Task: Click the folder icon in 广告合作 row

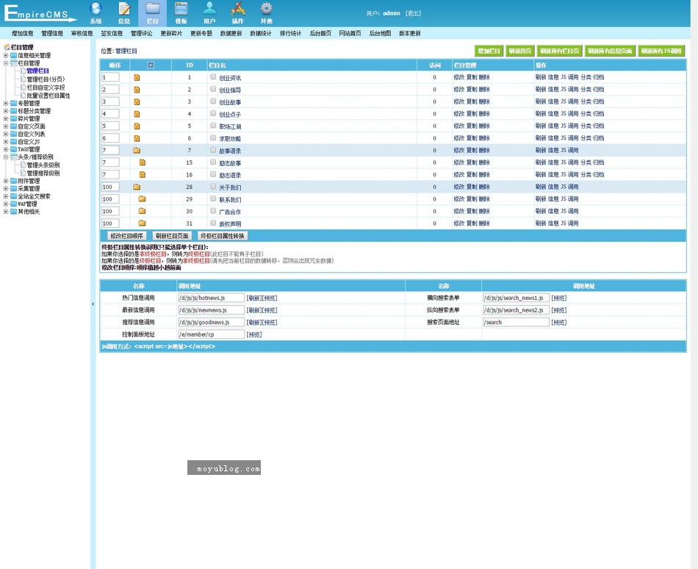Action: [x=142, y=211]
